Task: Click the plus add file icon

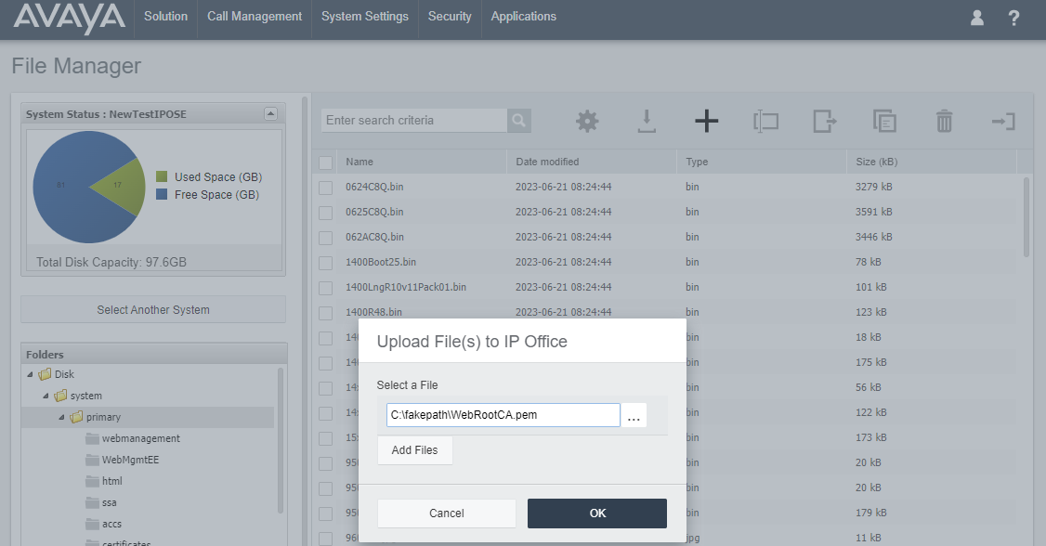Action: tap(706, 122)
